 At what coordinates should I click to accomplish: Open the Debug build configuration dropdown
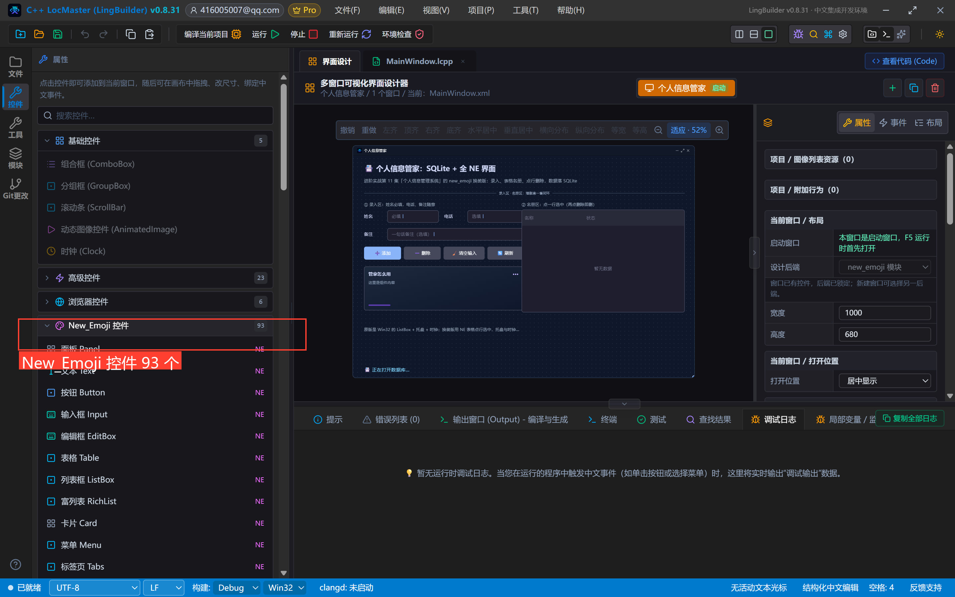tap(237, 587)
